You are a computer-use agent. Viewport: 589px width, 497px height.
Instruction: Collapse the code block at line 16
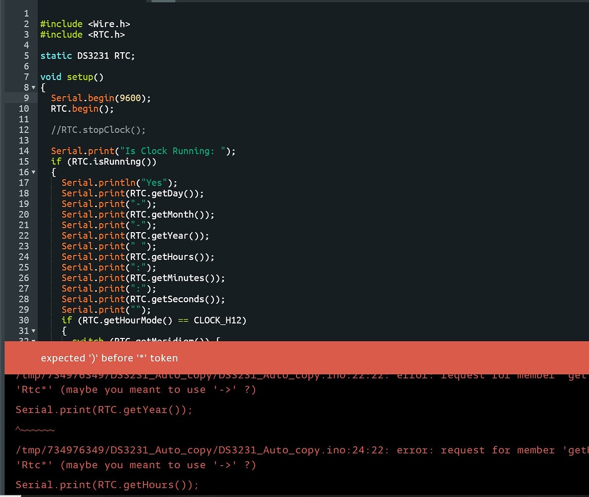(x=33, y=172)
